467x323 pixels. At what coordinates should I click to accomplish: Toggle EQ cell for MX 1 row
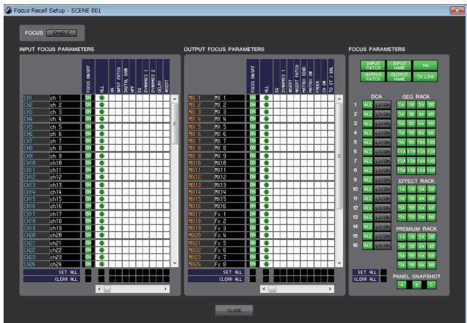pyautogui.click(x=276, y=97)
